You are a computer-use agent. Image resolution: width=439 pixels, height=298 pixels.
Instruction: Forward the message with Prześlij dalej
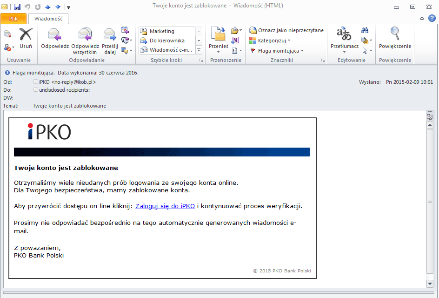pos(110,41)
